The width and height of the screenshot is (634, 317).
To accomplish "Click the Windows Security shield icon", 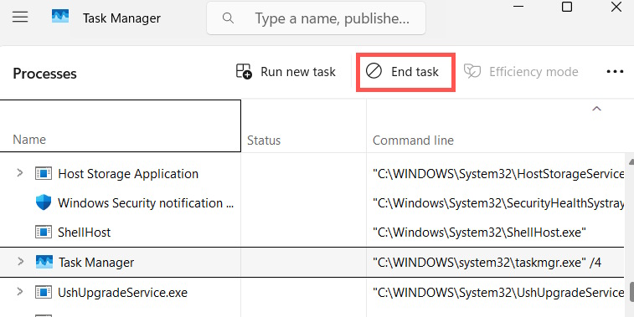I will [x=44, y=202].
